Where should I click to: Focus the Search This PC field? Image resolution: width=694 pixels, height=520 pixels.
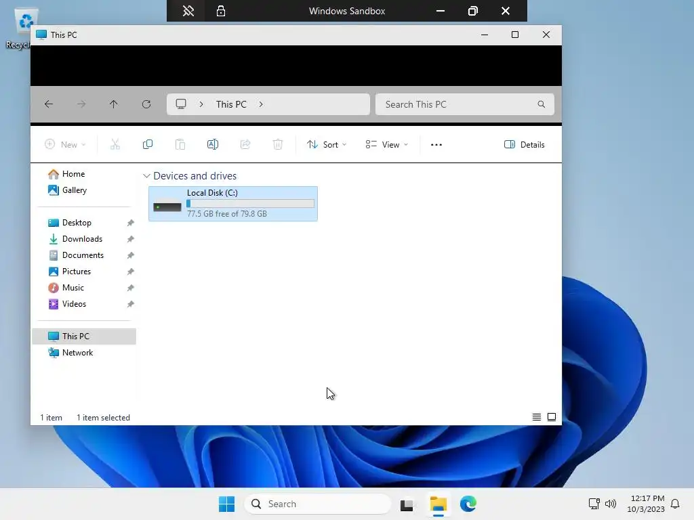coord(465,104)
